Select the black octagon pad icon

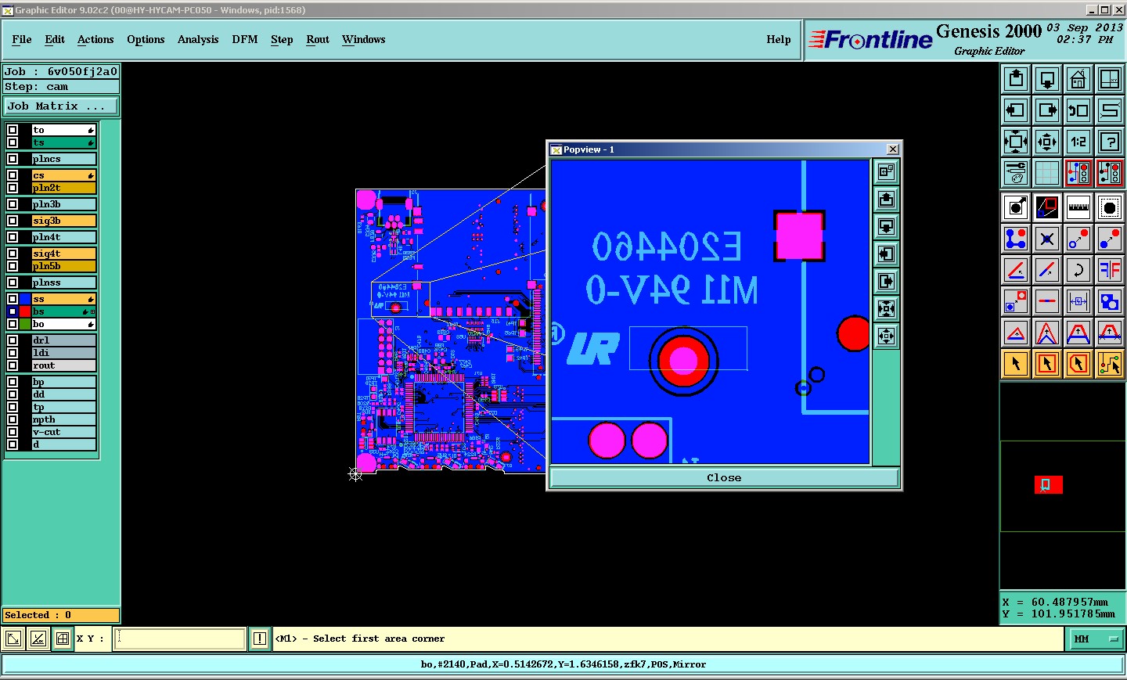1110,207
